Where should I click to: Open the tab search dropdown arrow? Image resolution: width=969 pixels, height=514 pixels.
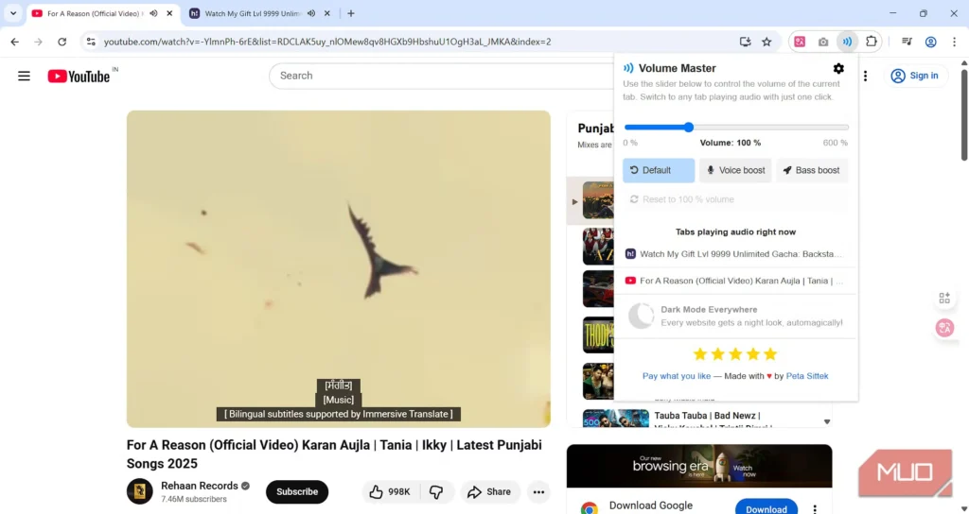tap(13, 13)
